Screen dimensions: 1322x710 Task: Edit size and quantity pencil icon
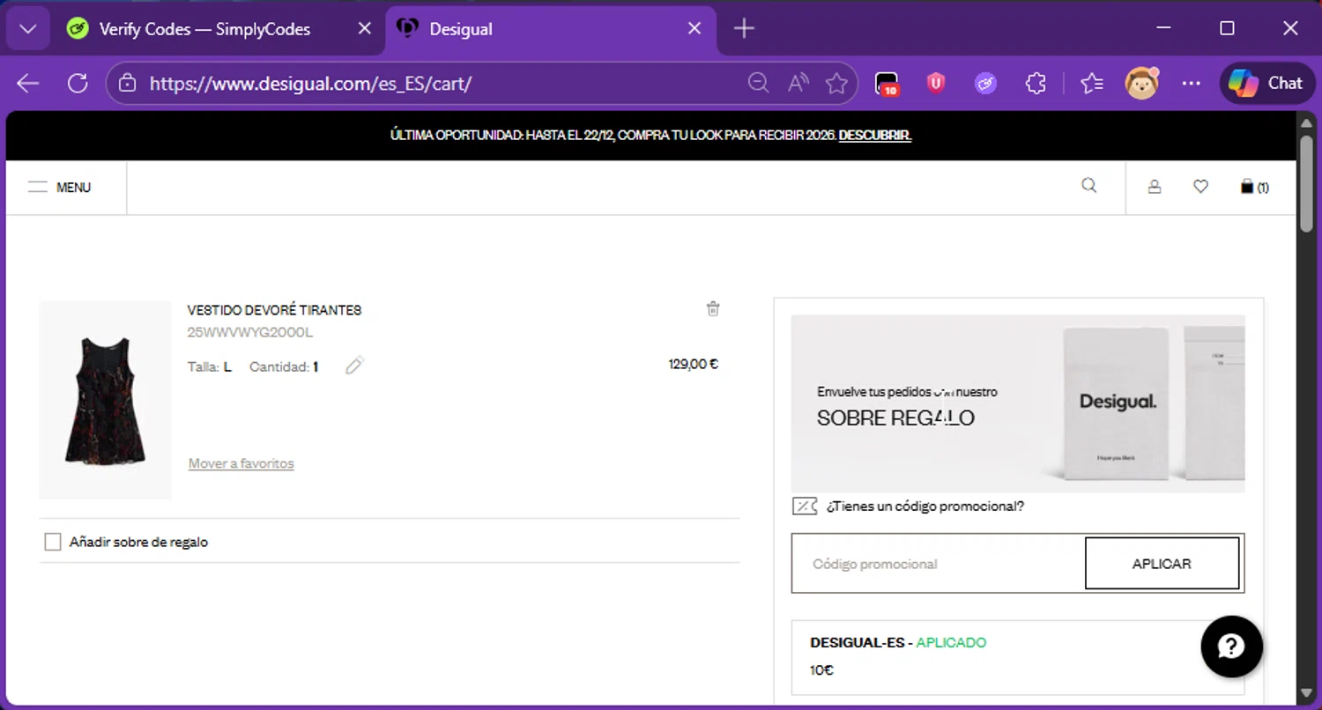[x=354, y=366]
